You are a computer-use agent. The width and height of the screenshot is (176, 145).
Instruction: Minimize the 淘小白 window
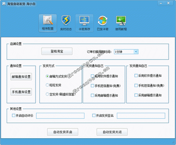pos(161,3)
